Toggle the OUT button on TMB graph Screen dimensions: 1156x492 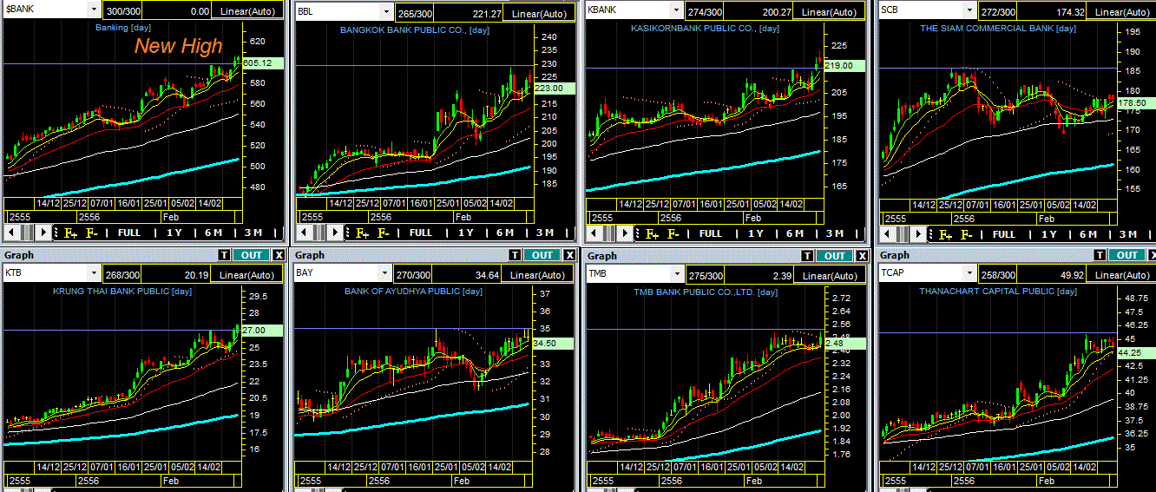835,256
